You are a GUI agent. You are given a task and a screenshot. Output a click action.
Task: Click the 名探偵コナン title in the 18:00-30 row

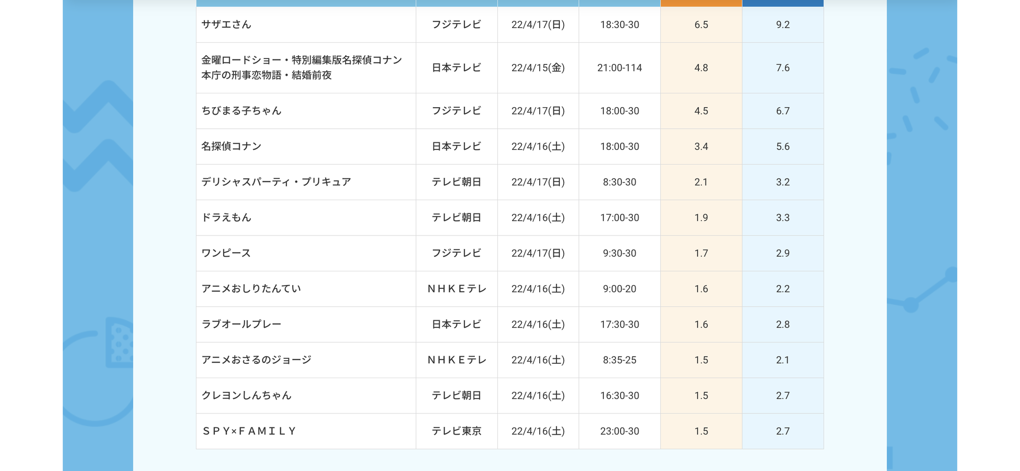231,146
